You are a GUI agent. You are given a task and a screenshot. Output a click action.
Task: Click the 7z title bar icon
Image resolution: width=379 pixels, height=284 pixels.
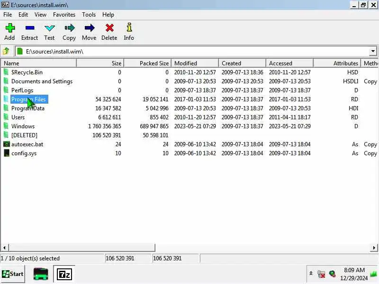5,5
